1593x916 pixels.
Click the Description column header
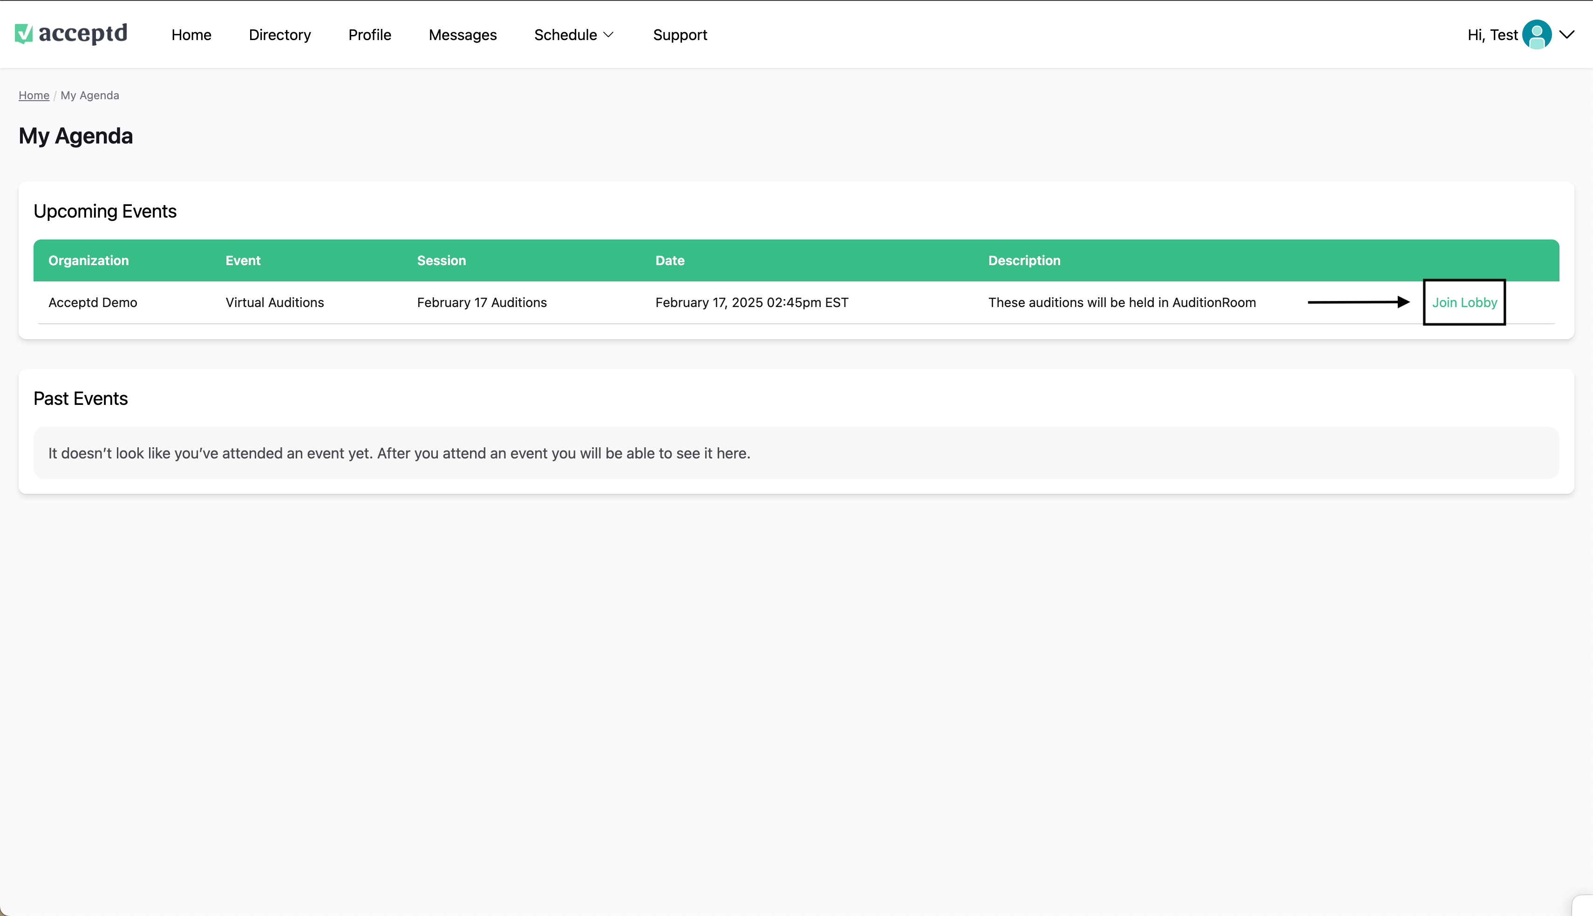point(1024,260)
